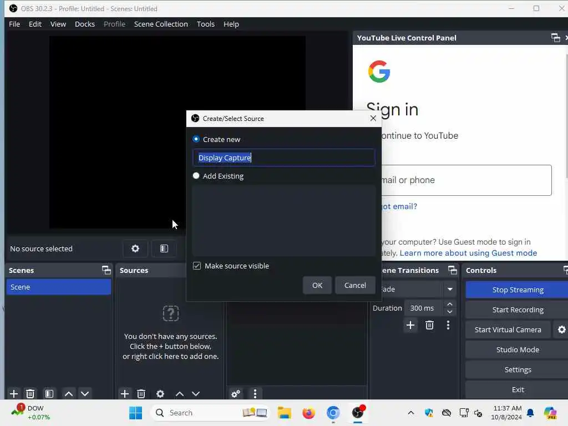Open scene filters icon in Scenes dock

point(49,394)
